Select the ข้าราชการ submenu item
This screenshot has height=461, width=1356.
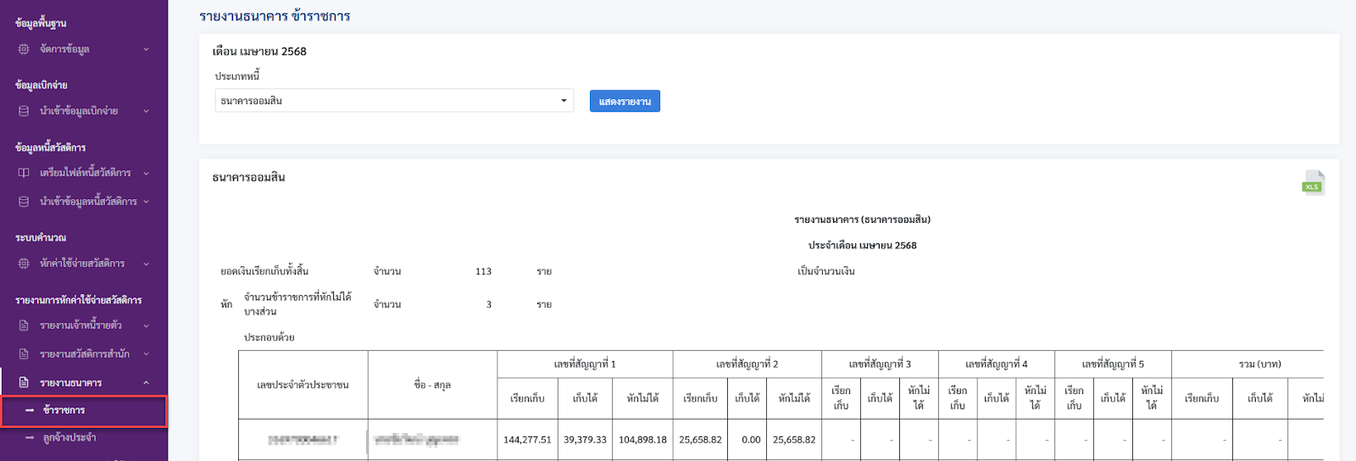[84, 411]
